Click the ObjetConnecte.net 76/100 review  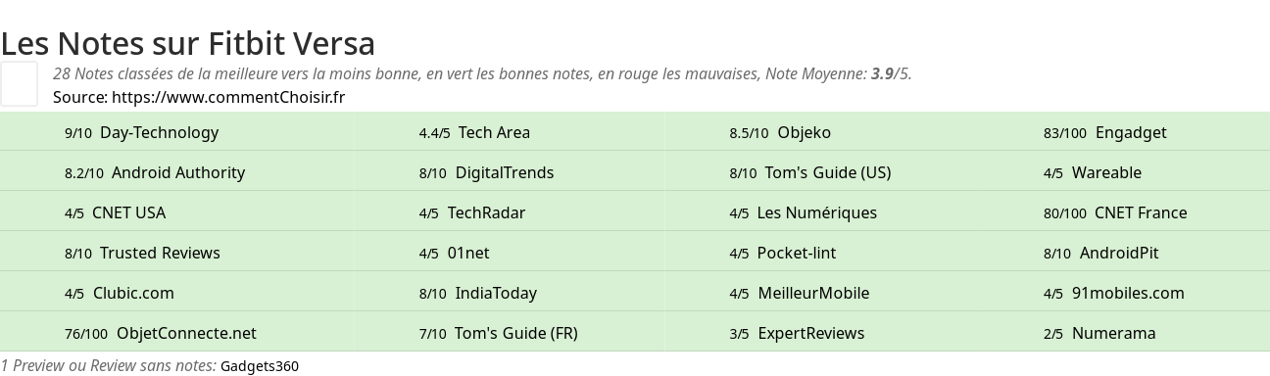click(x=186, y=333)
